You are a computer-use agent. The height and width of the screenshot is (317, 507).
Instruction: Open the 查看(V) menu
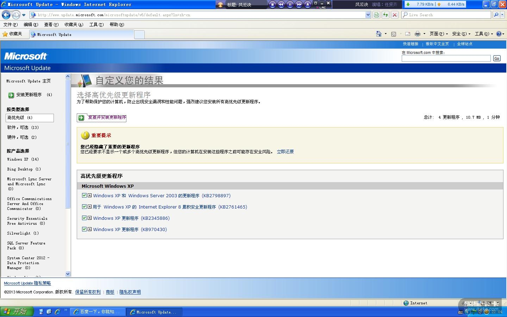click(x=51, y=25)
